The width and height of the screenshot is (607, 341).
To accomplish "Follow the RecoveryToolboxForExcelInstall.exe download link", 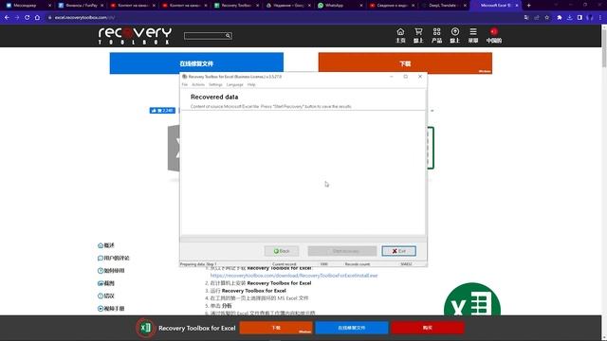I will (x=294, y=276).
